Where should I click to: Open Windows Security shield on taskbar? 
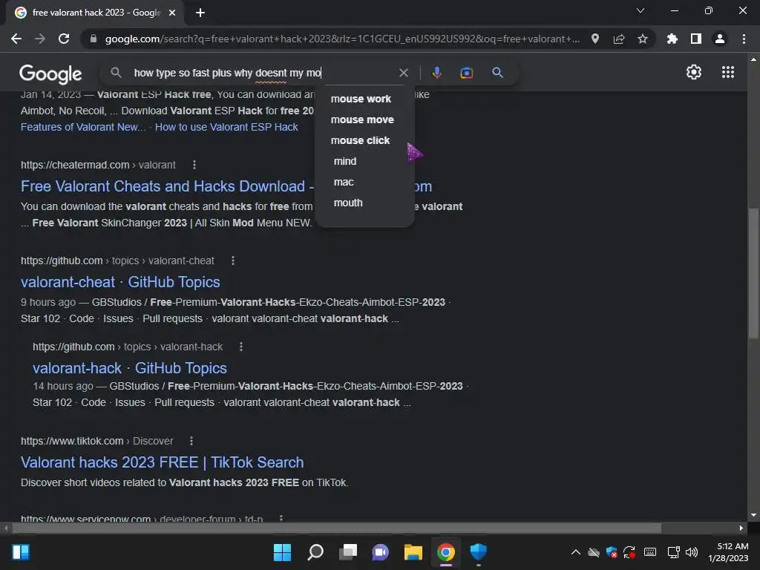pos(479,552)
